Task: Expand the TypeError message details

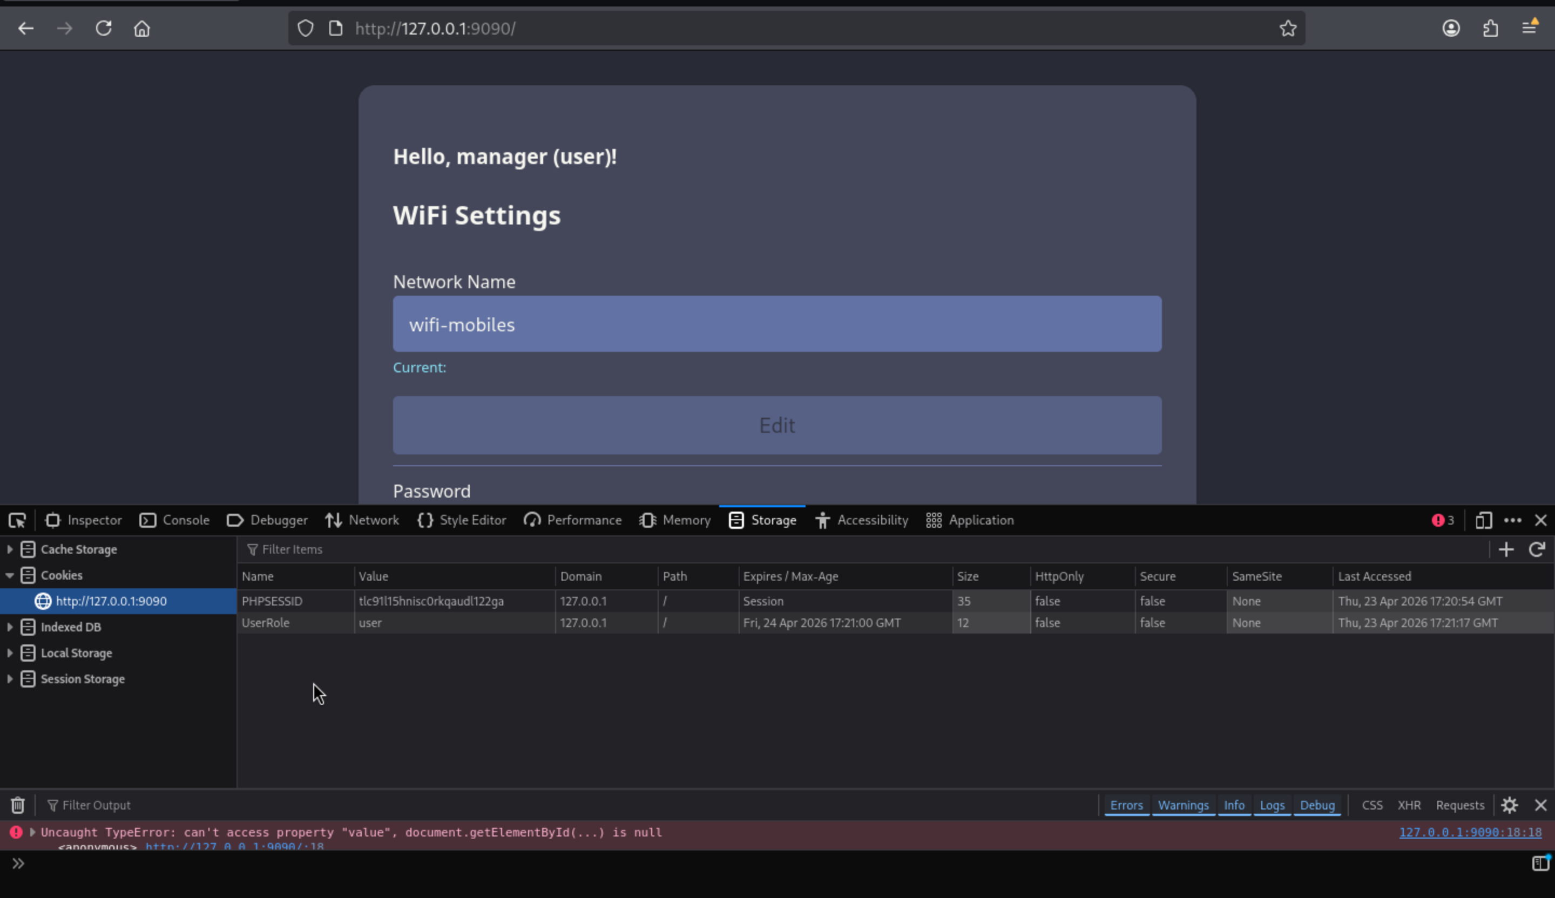Action: [32, 832]
